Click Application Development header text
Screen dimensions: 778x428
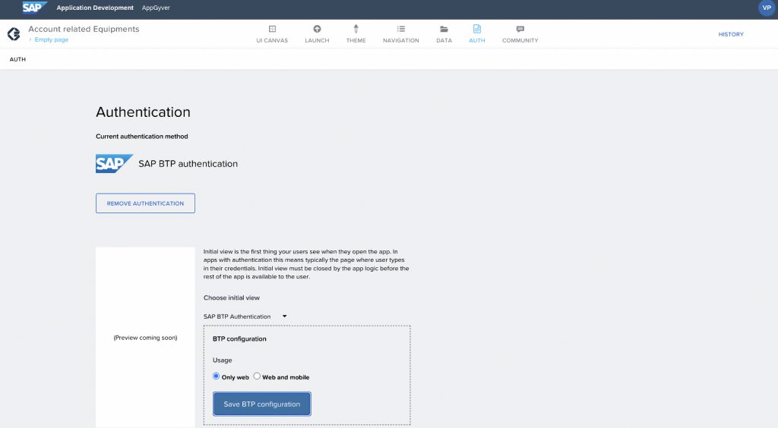pyautogui.click(x=95, y=8)
